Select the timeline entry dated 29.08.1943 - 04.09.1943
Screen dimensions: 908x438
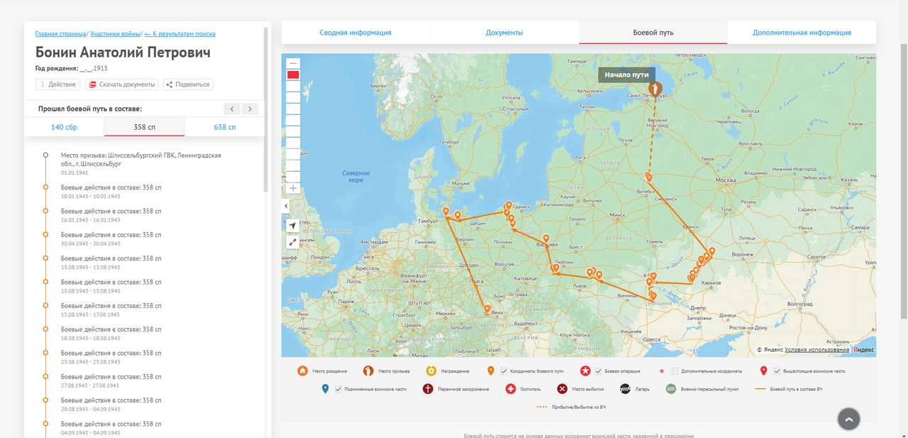(x=111, y=404)
